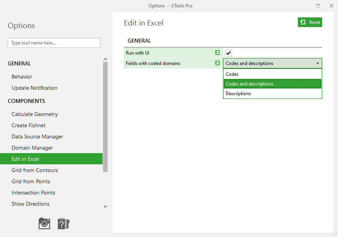The height and width of the screenshot is (237, 338).
Task: Maximize the Options window
Action: click(x=318, y=6)
